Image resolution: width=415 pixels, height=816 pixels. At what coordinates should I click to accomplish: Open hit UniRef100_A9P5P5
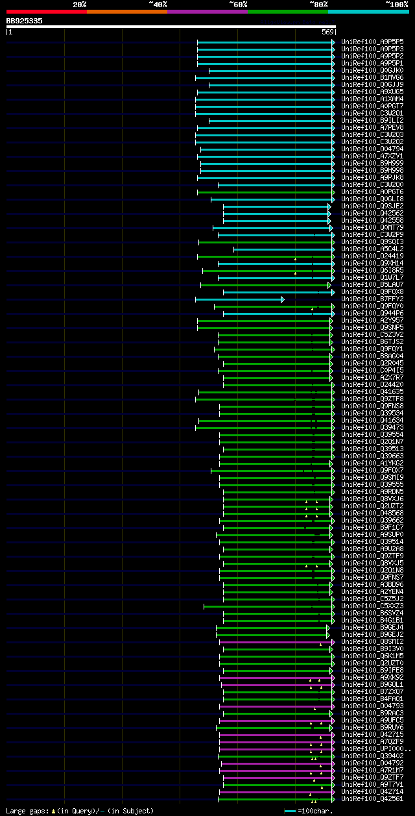coord(372,42)
